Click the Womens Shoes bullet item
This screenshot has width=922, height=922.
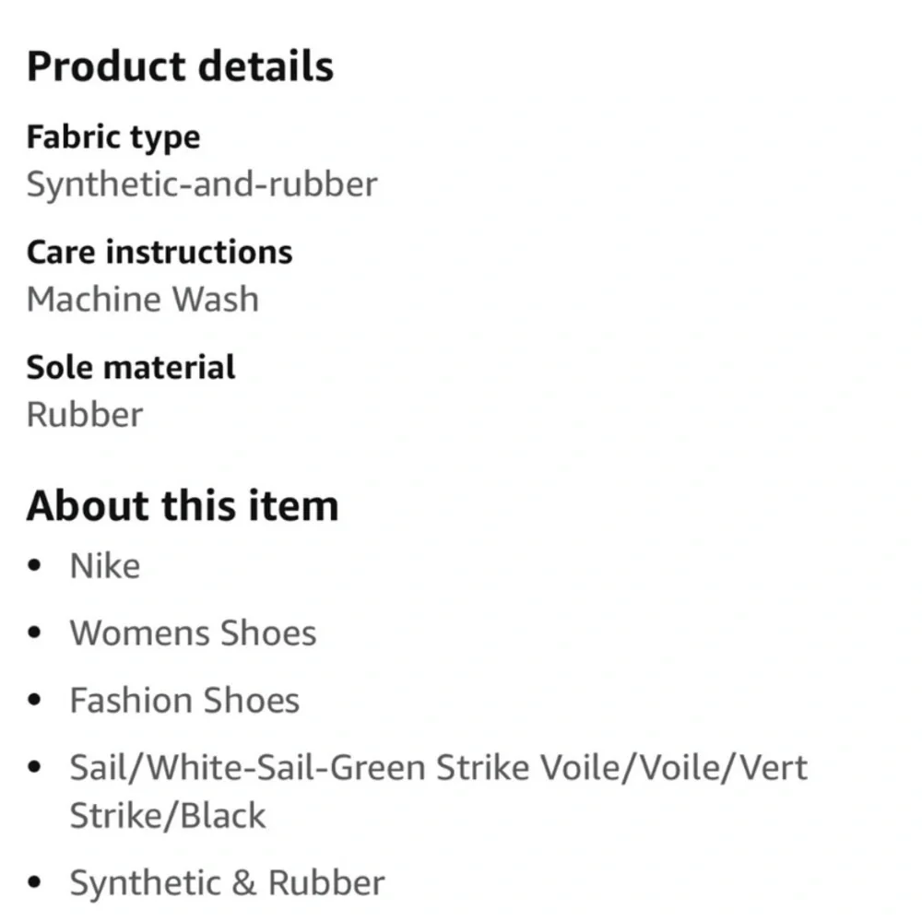tap(193, 633)
